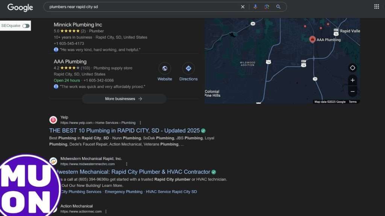This screenshot has width=385, height=216.
Task: Recenter map with location target icon
Action: 353,68
